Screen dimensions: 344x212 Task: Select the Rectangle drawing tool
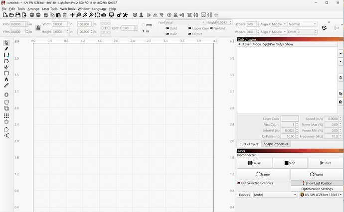pyautogui.click(x=6, y=55)
